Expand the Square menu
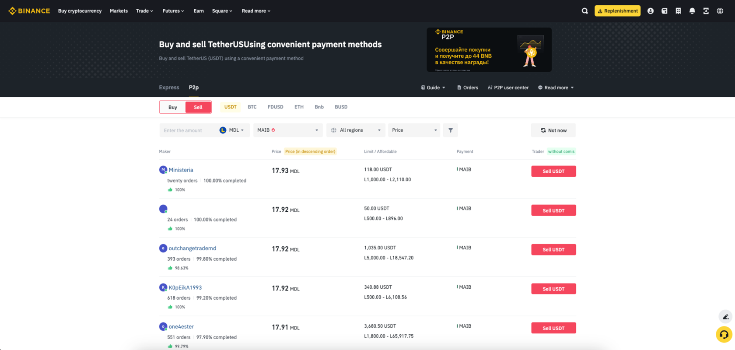 point(222,11)
